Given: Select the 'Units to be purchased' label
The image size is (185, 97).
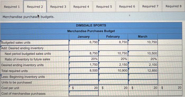Looking at the screenshot, I should [16, 82].
